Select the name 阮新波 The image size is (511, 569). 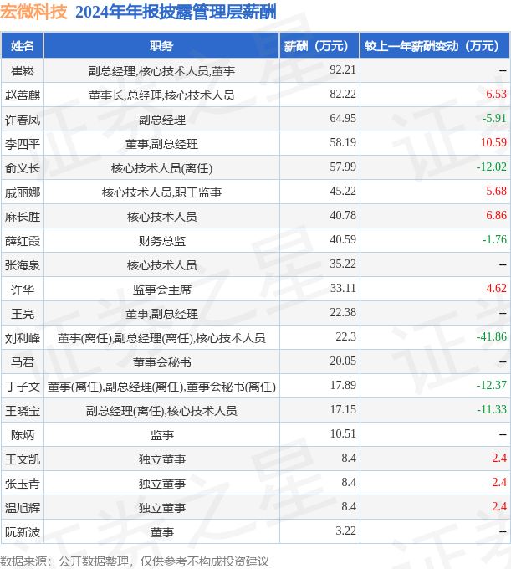pos(22,532)
